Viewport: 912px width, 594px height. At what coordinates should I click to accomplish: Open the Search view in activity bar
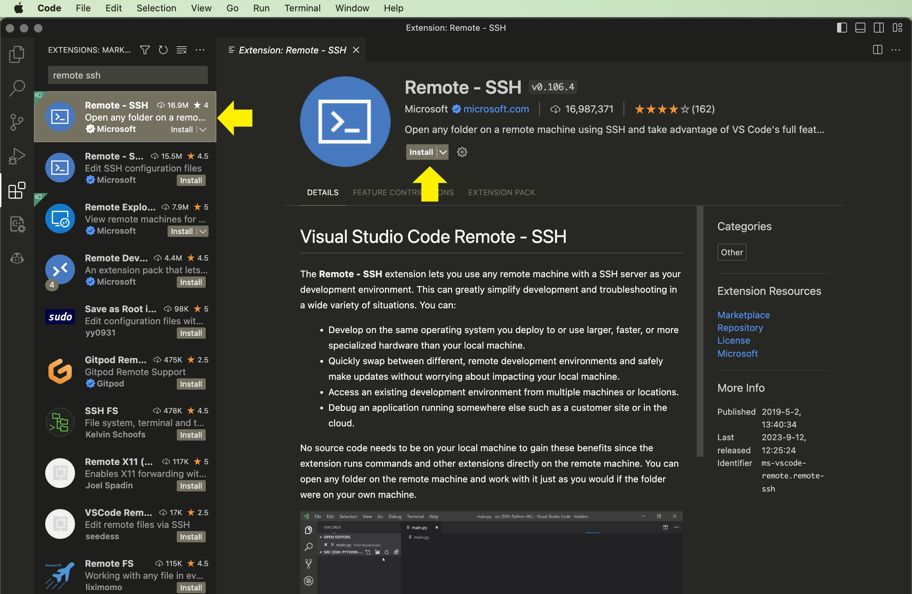point(17,88)
